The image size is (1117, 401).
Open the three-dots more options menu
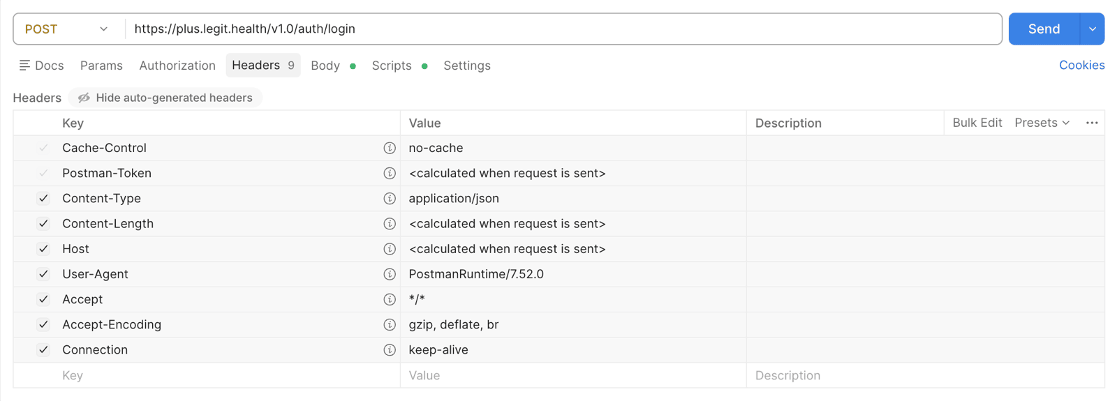1092,123
